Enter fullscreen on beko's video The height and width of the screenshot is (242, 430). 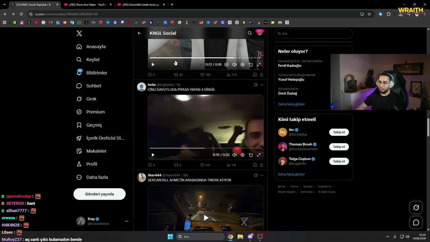(259, 155)
